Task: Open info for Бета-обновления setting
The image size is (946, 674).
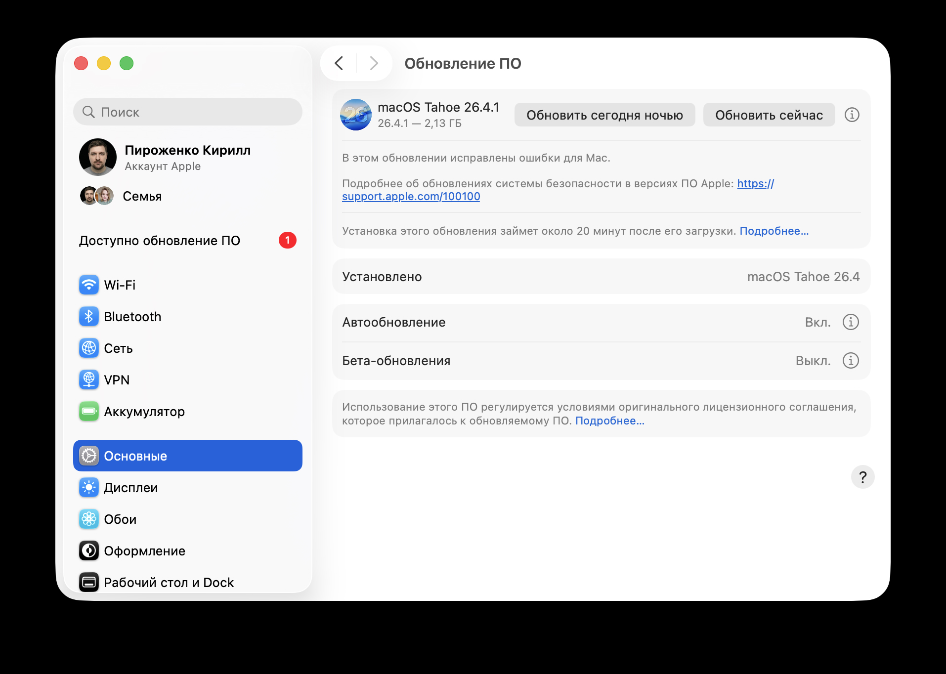Action: (850, 361)
